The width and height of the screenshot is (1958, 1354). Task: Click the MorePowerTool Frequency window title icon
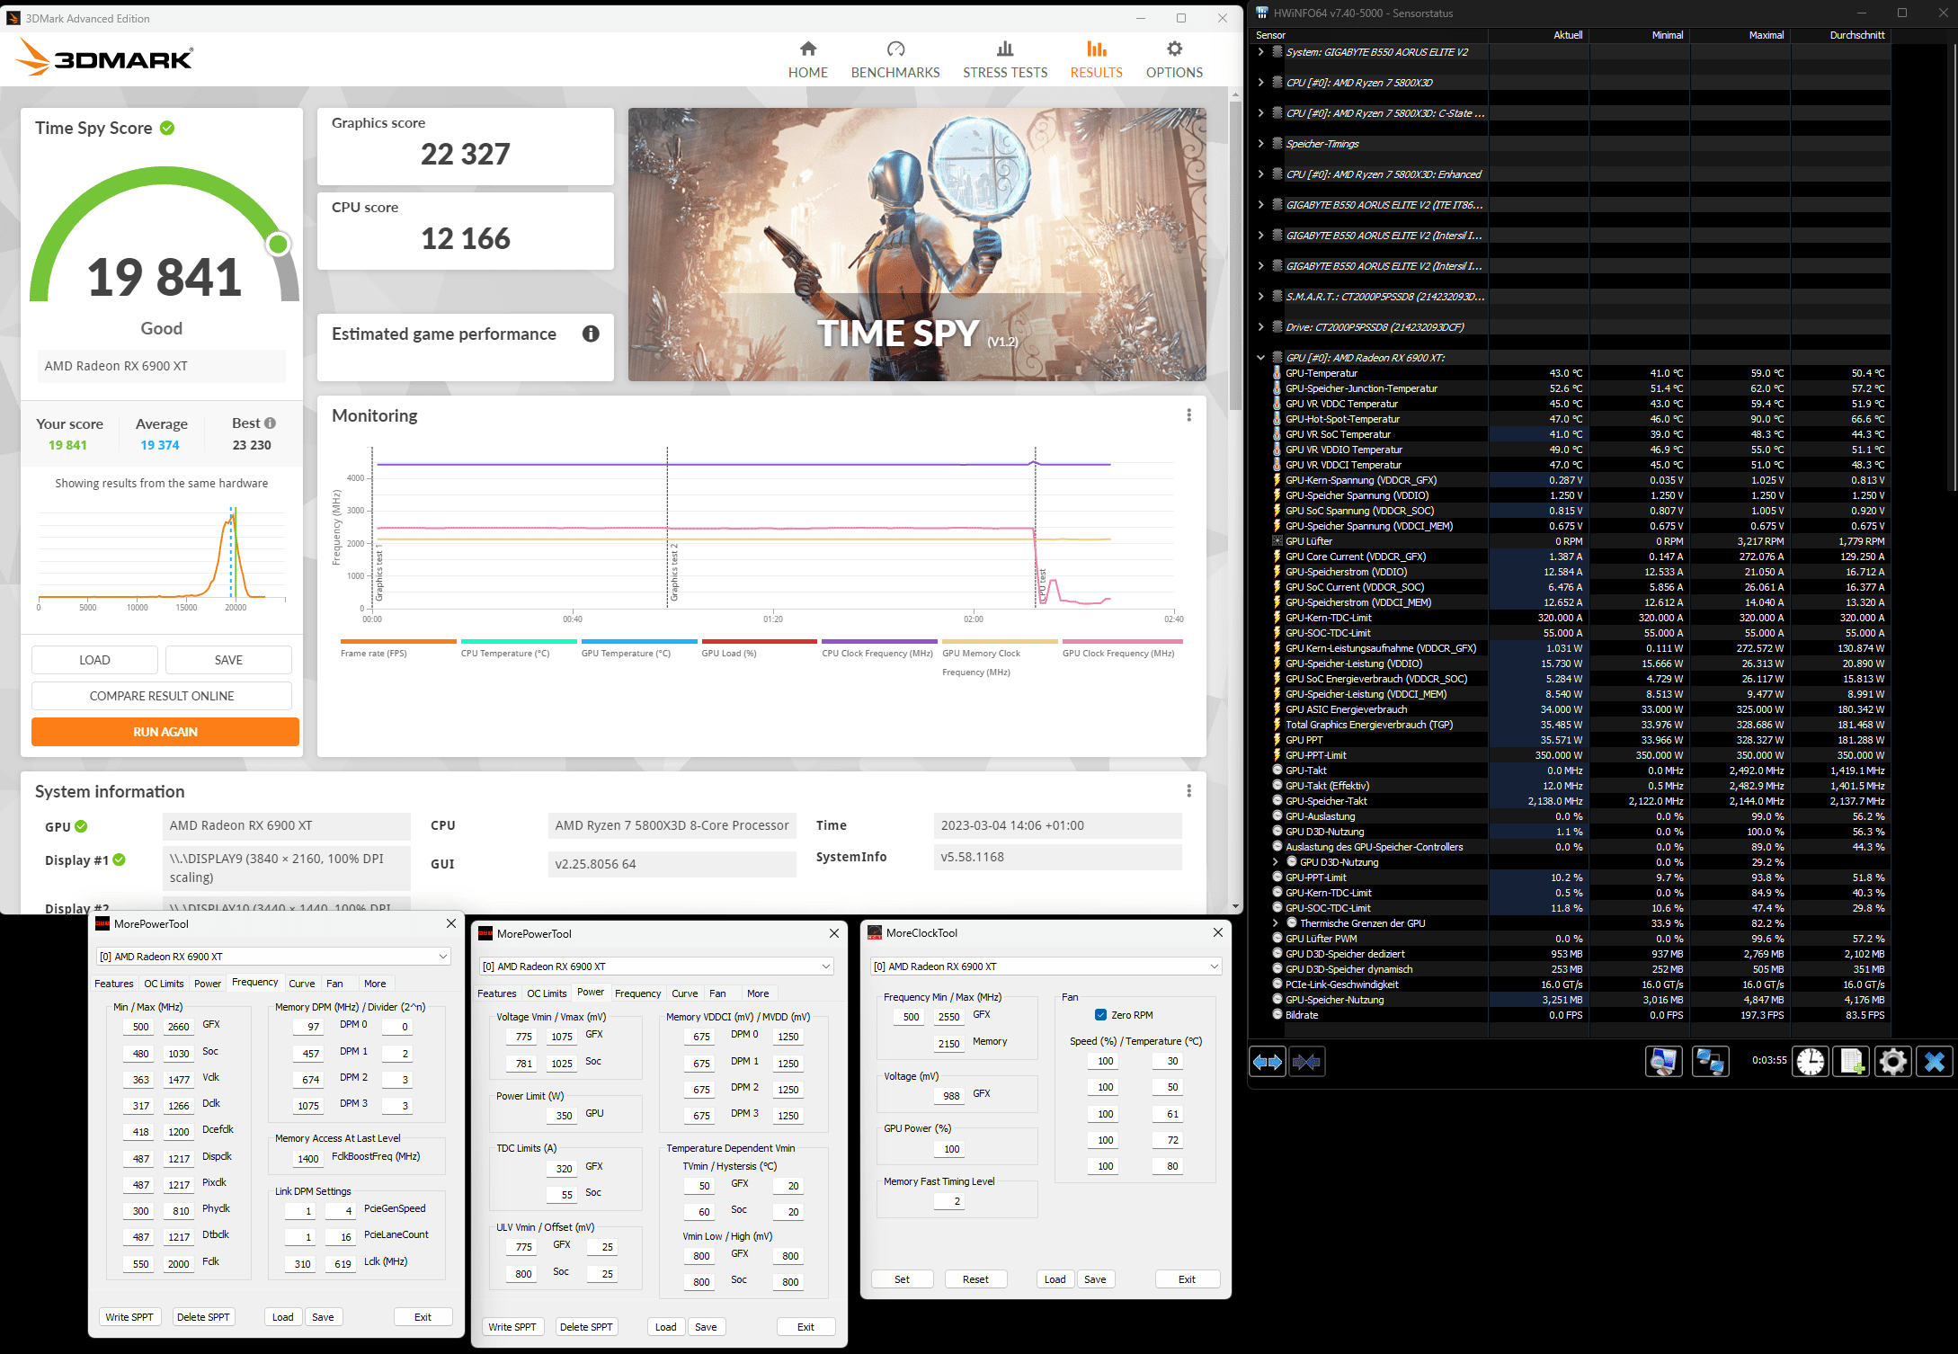[102, 923]
